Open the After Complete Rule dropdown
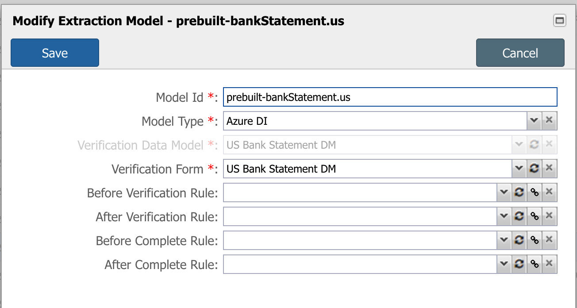The width and height of the screenshot is (577, 308). pyautogui.click(x=504, y=264)
